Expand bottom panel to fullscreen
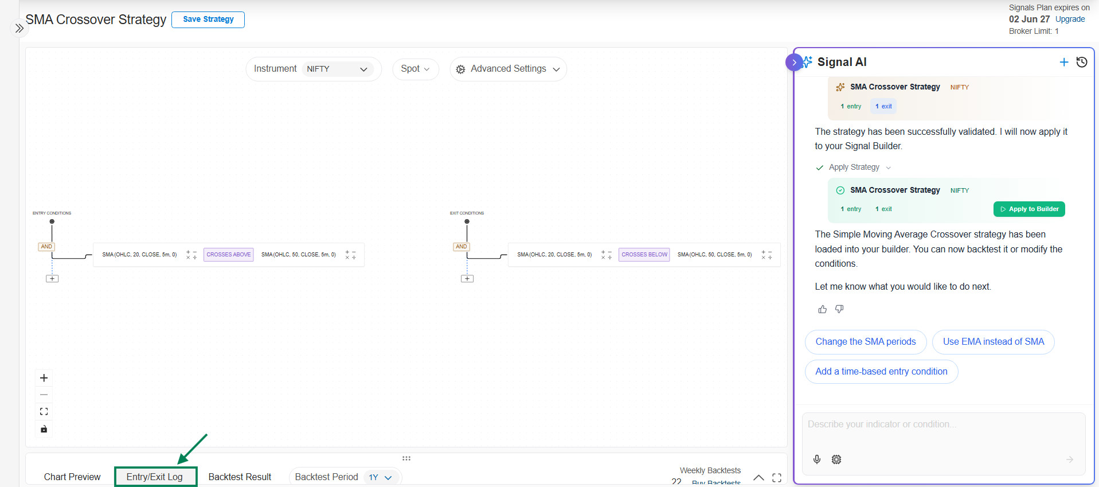The width and height of the screenshot is (1099, 487). click(x=777, y=478)
